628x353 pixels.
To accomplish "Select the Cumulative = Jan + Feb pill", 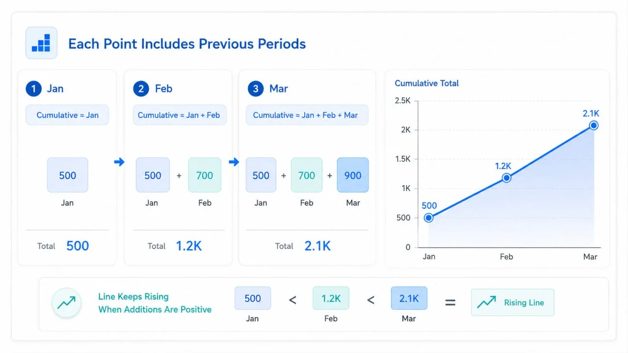I will coord(179,115).
